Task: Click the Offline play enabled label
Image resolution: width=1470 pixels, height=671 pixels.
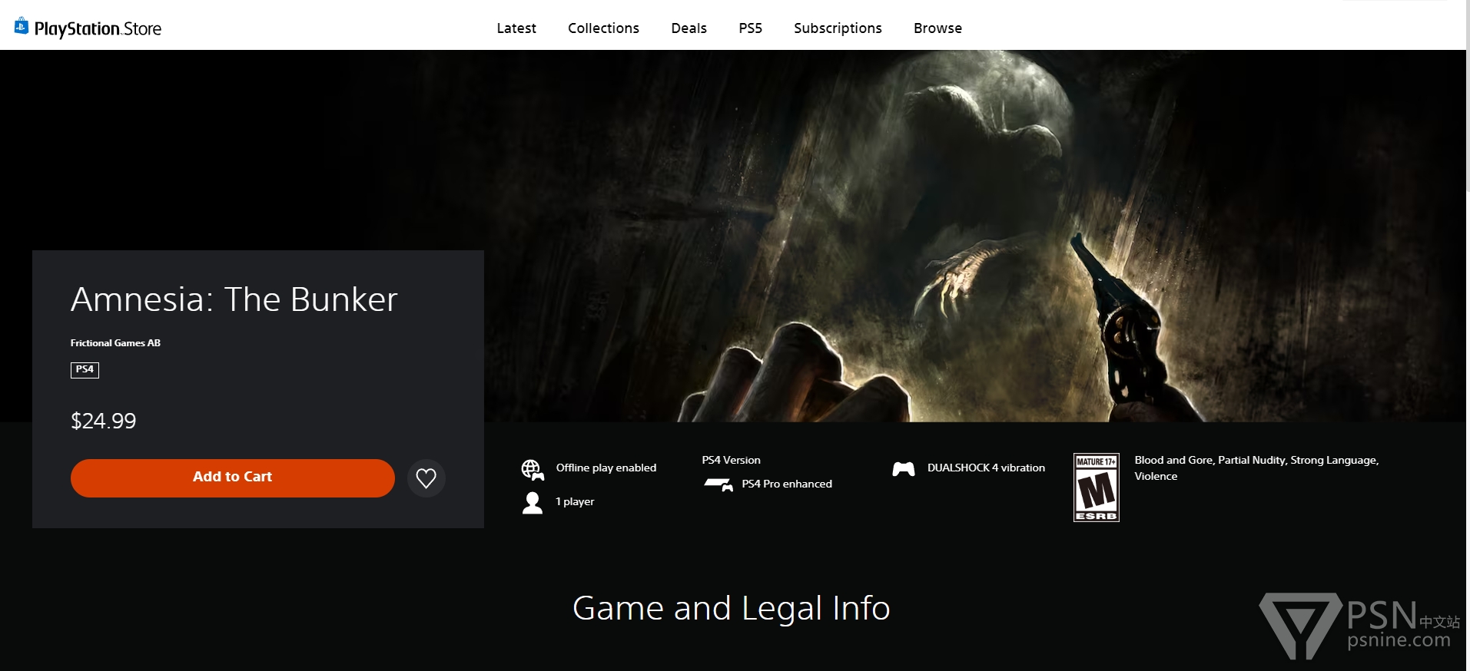Action: tap(606, 468)
